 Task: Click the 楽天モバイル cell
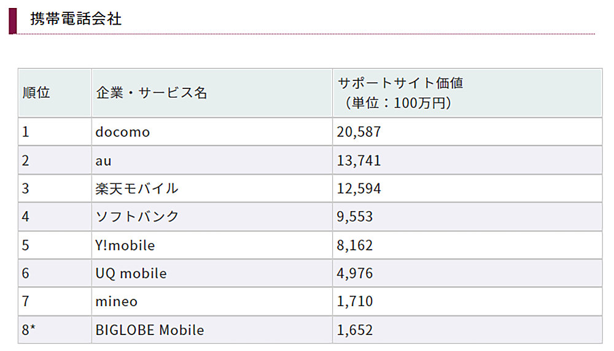(x=137, y=188)
